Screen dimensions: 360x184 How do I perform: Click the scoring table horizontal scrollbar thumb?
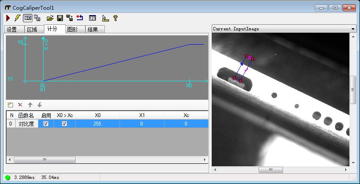tap(44, 160)
